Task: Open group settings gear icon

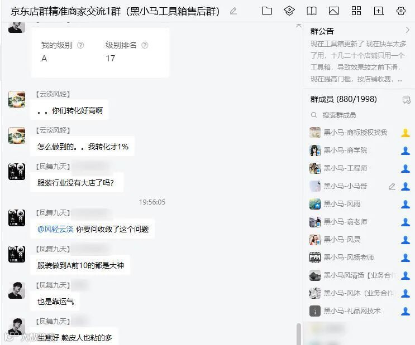Action: [401, 11]
